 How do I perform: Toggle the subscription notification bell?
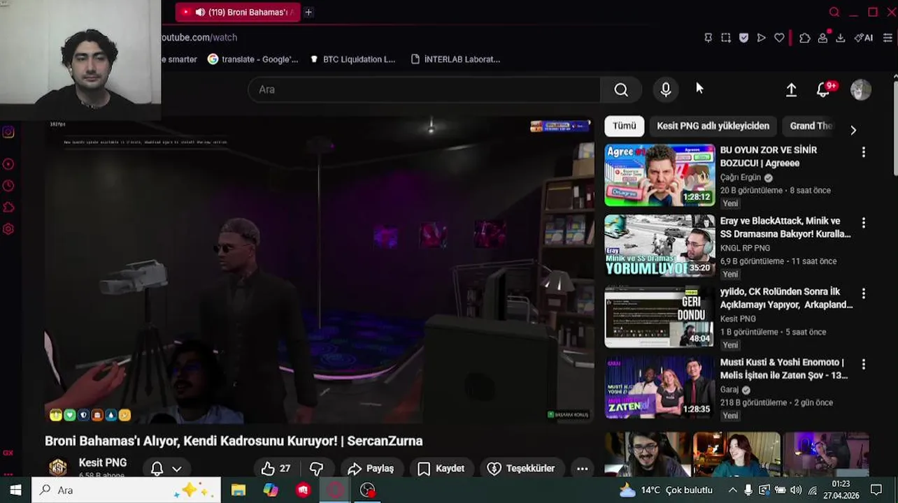(x=157, y=469)
